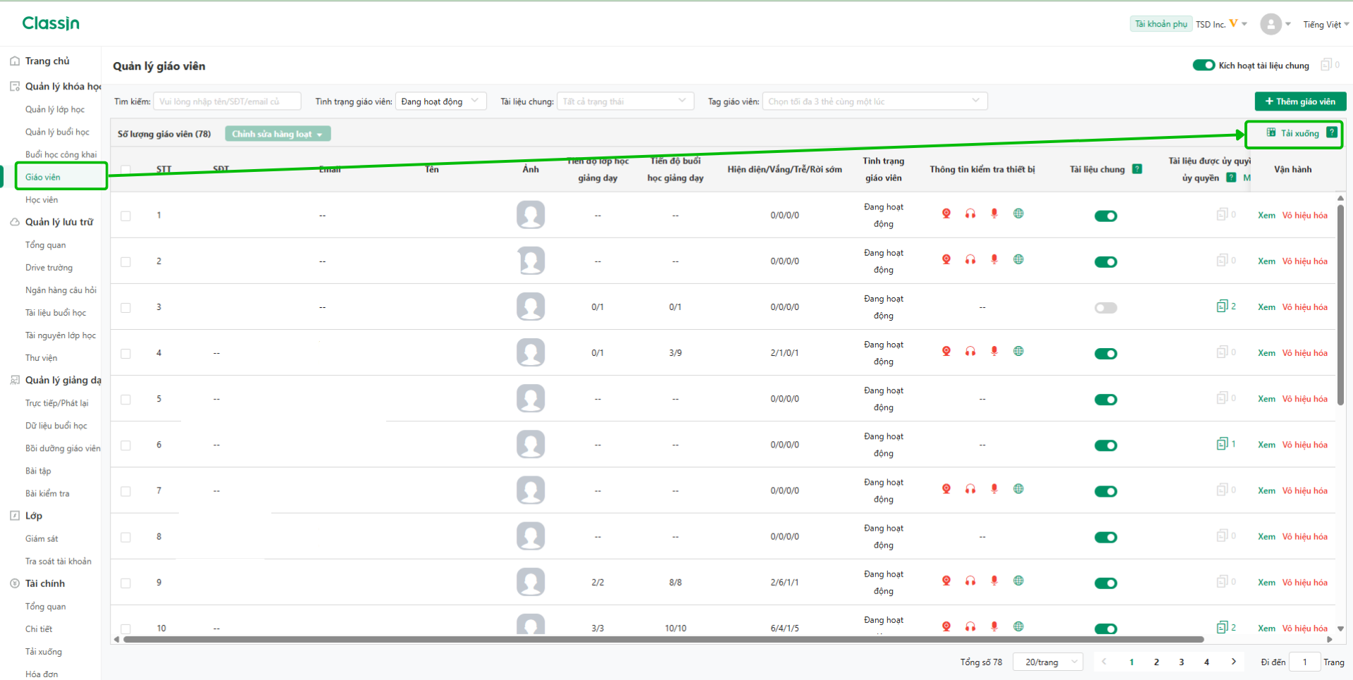Image resolution: width=1353 pixels, height=680 pixels.
Task: Go to page 2 of the teacher list
Action: [x=1156, y=662]
